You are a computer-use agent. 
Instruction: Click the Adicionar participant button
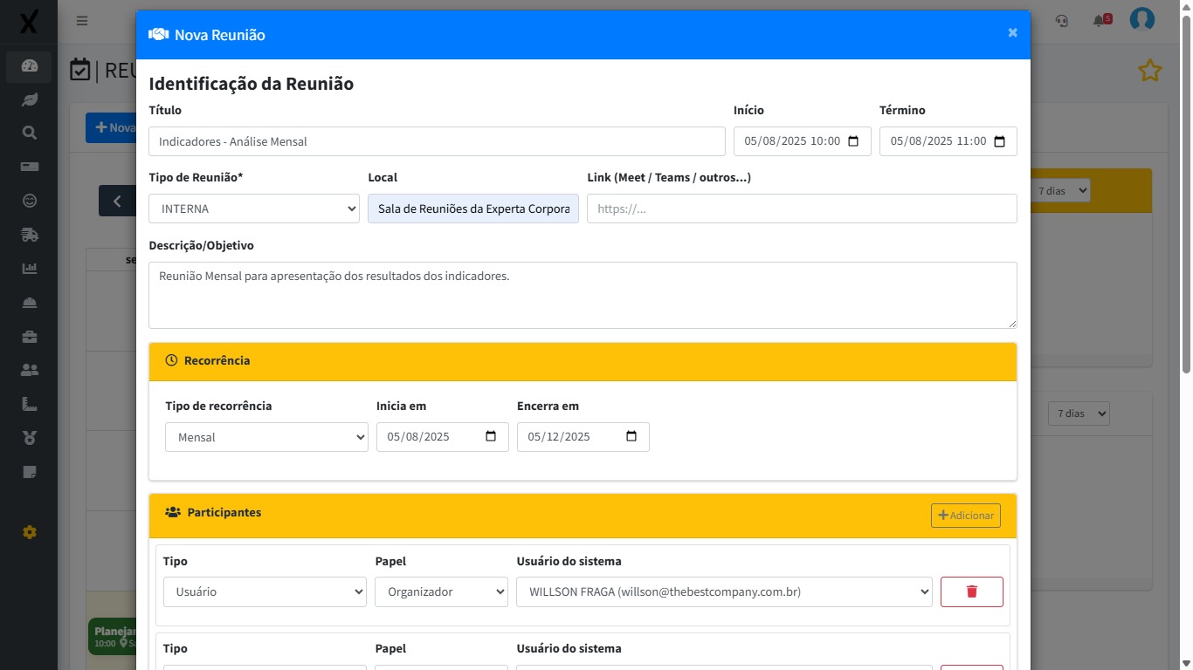pos(965,516)
